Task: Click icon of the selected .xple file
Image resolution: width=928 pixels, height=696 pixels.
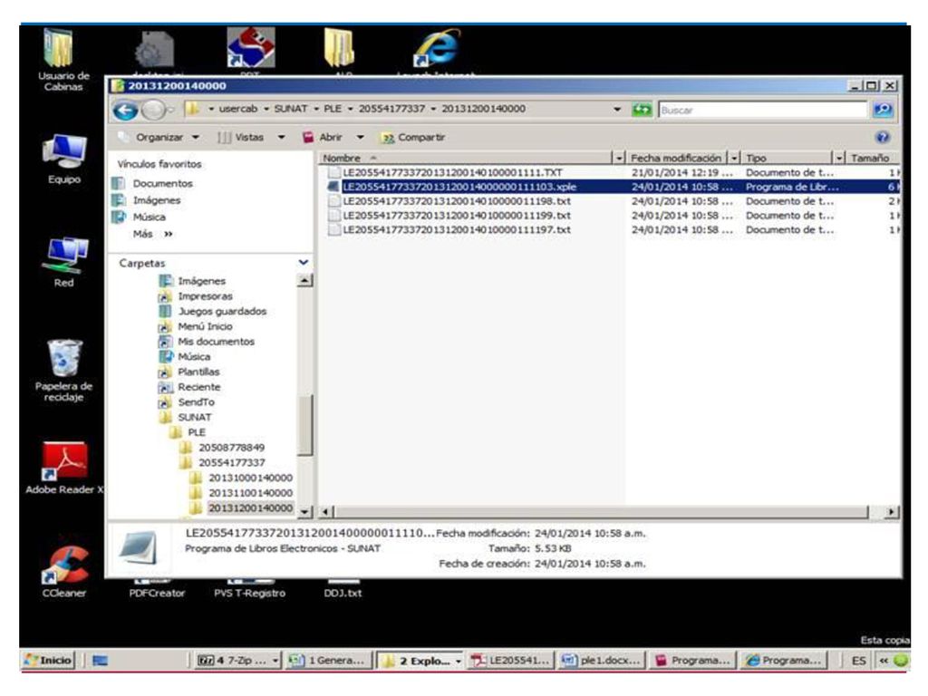Action: pos(333,187)
